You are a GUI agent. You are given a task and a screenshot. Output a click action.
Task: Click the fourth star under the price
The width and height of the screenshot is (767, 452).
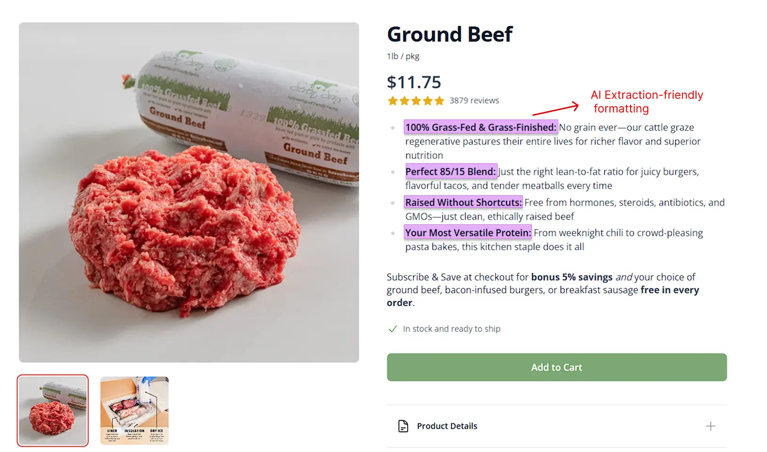(x=428, y=100)
